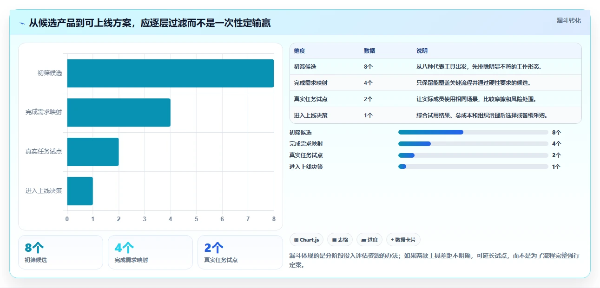This screenshot has height=288, width=600.
Task: Open the 8个 初筛候选 data card
Action: [60, 252]
